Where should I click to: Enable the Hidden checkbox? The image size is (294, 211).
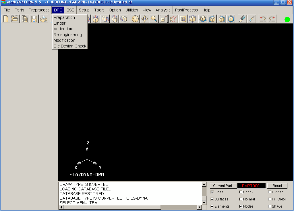coord(269,192)
